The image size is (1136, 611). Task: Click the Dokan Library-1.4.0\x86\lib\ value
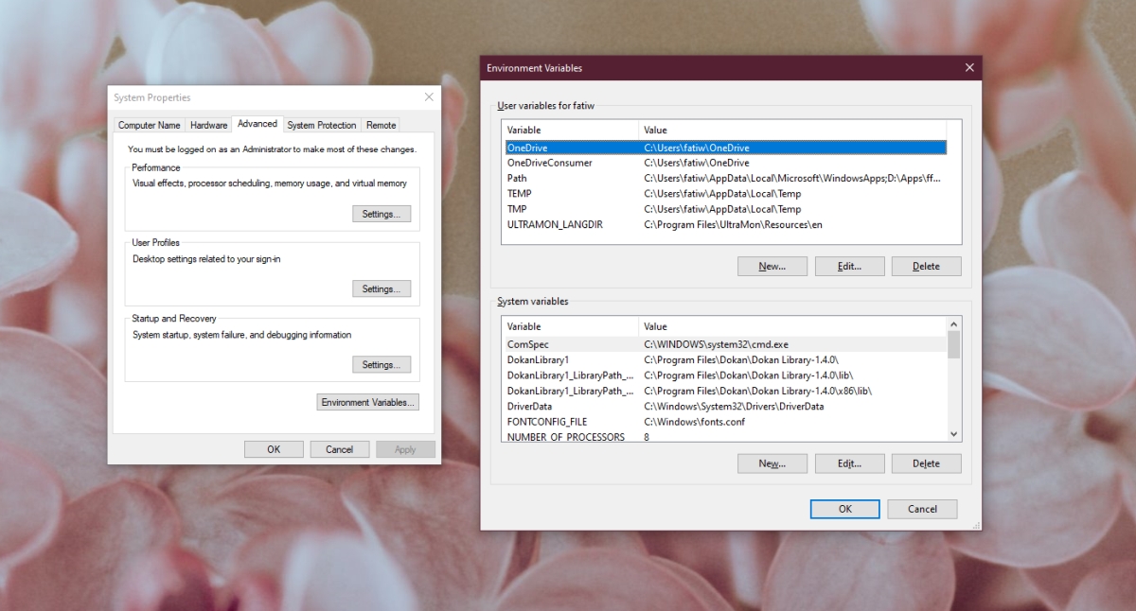(758, 391)
